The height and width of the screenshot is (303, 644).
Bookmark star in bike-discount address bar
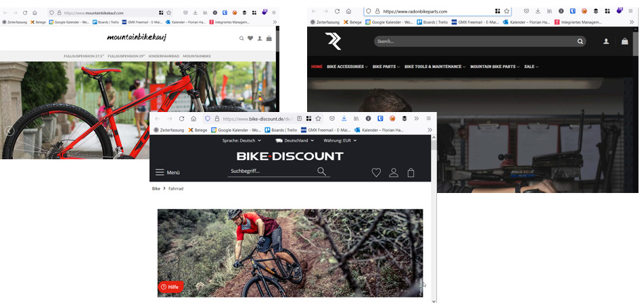click(318, 119)
